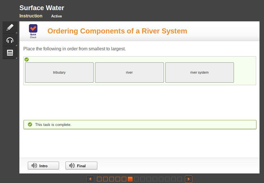Open the headphones audio tool
The width and height of the screenshot is (264, 183).
click(10, 40)
